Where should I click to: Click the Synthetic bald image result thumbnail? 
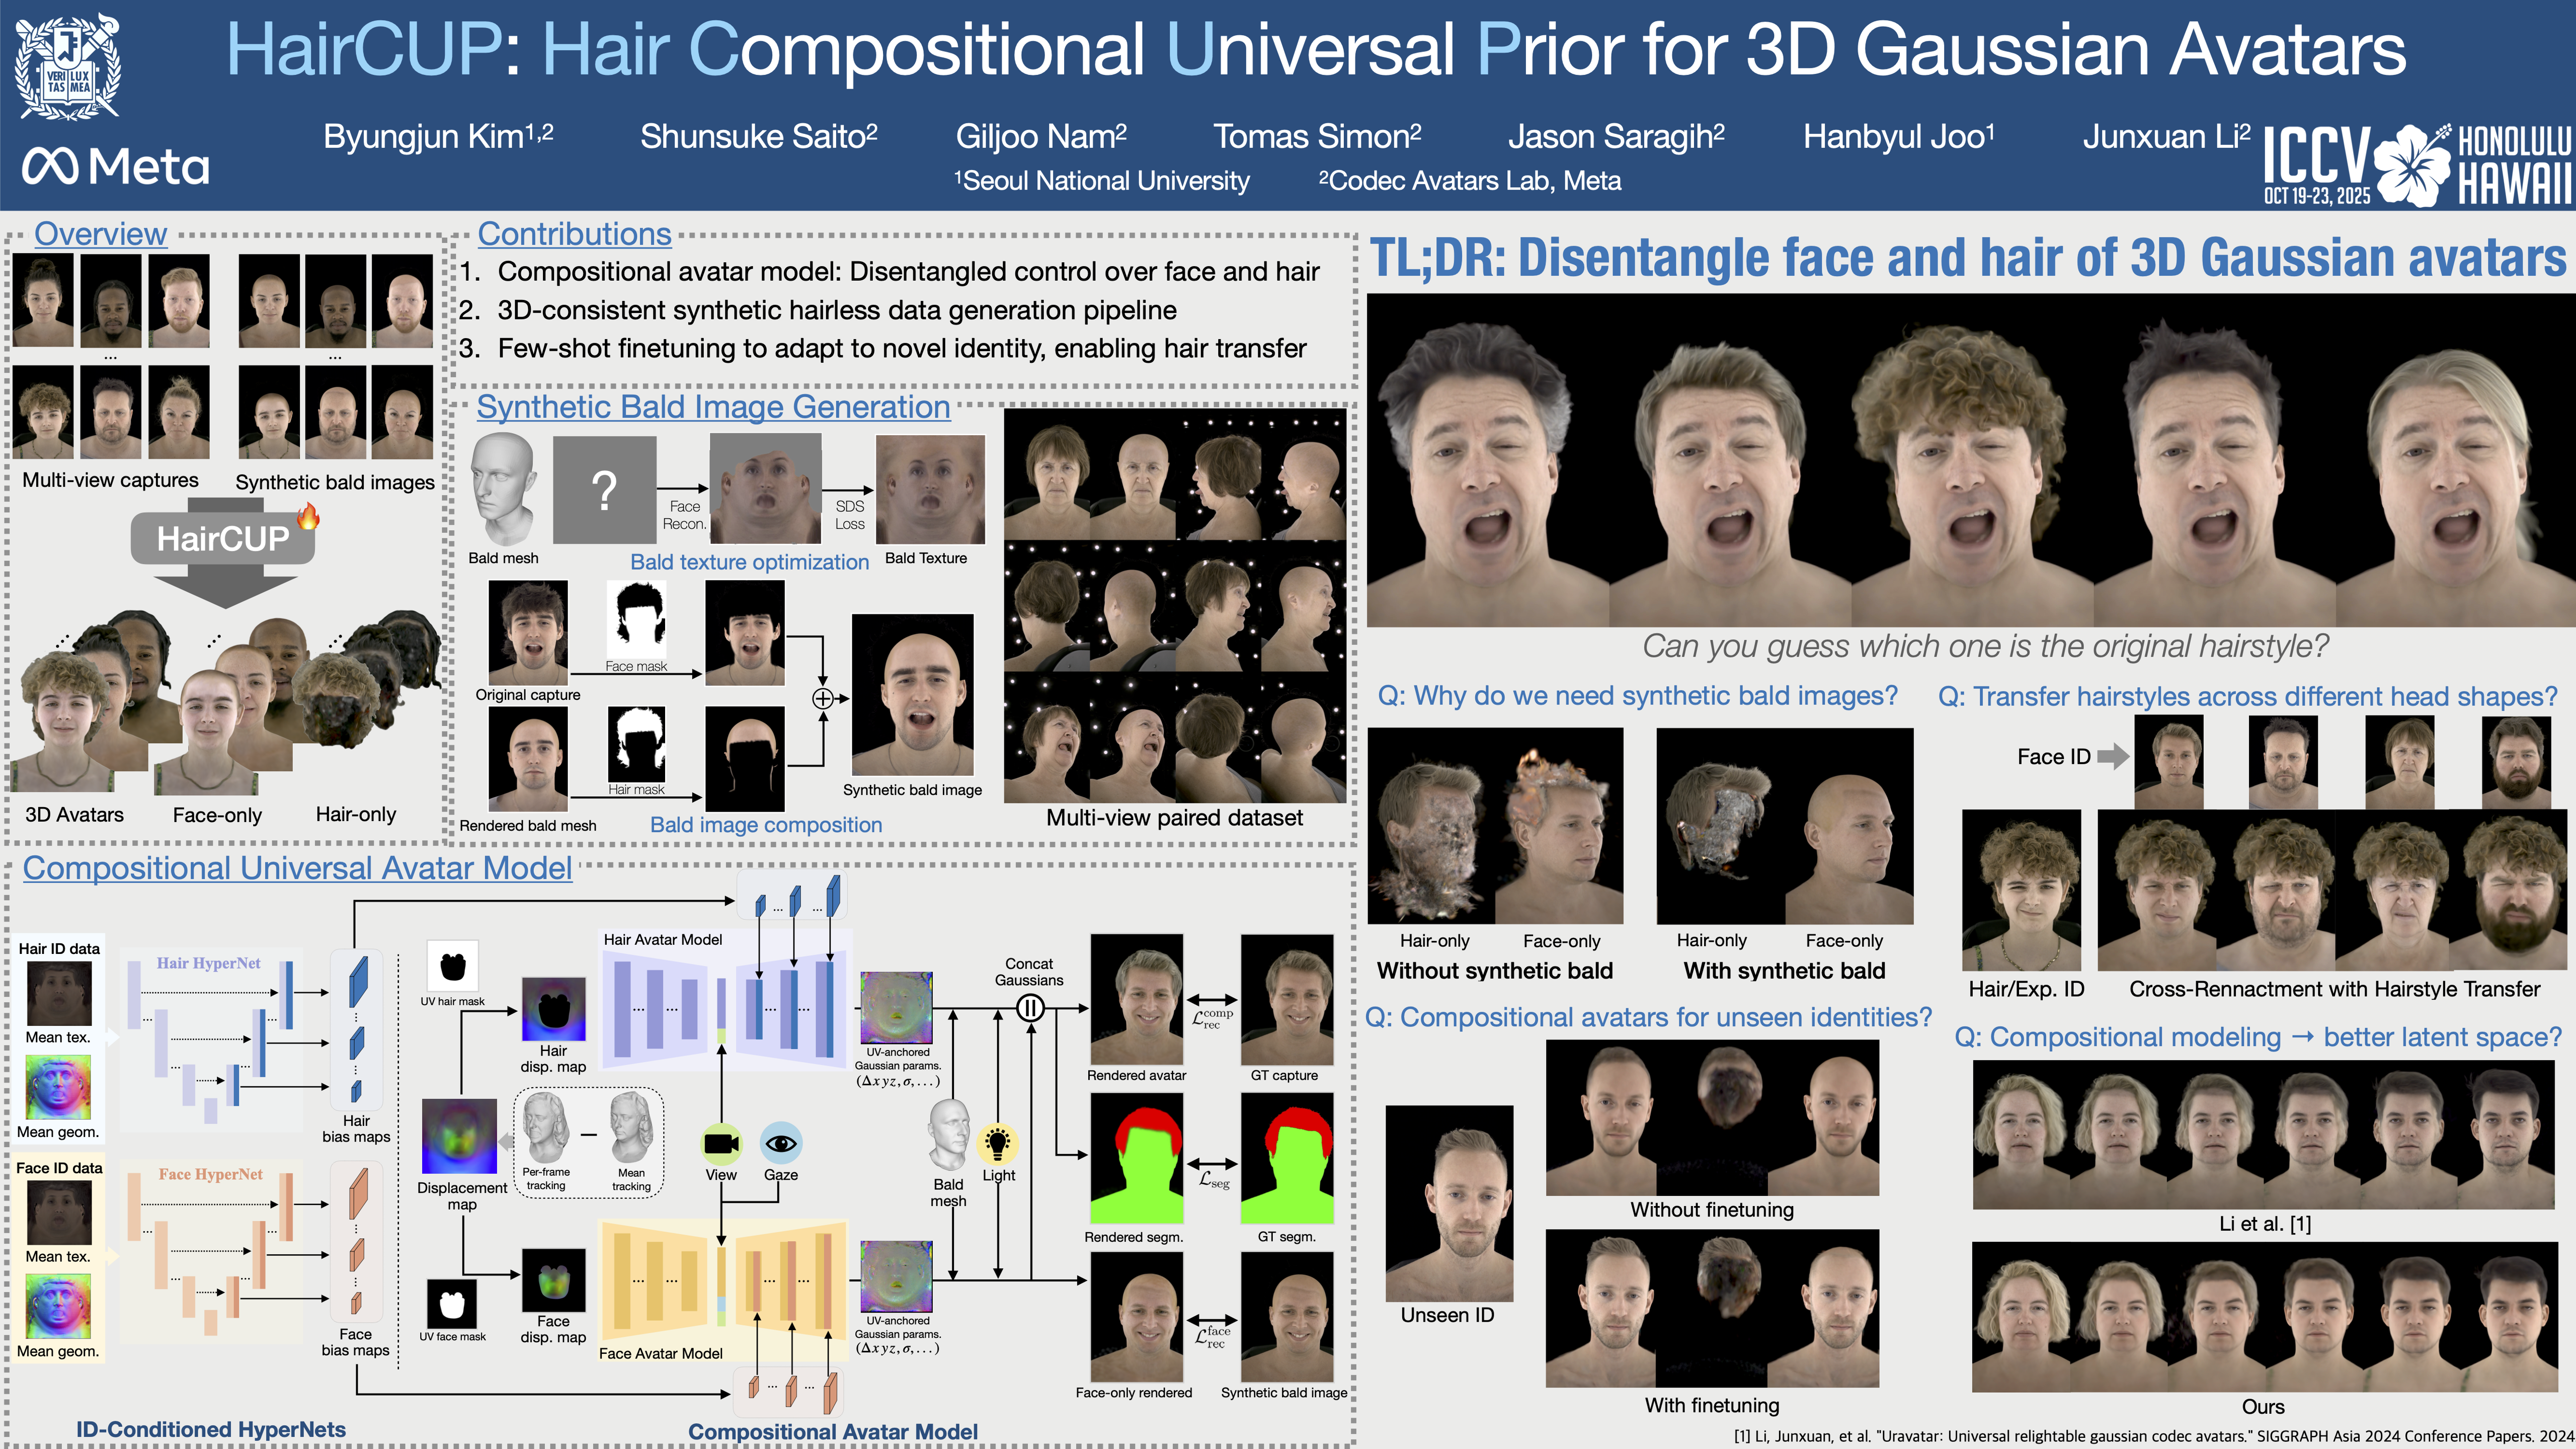coord(912,695)
